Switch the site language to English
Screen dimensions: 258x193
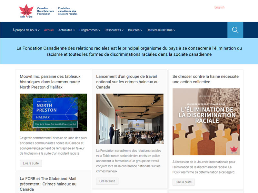[219, 7]
